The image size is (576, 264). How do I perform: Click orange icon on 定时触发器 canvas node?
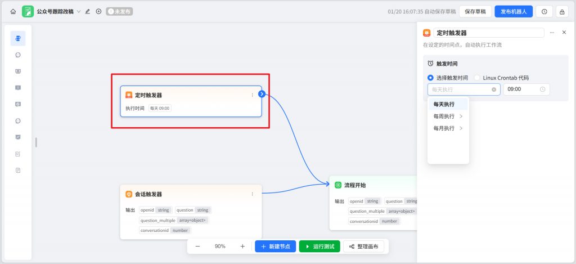[x=129, y=95]
